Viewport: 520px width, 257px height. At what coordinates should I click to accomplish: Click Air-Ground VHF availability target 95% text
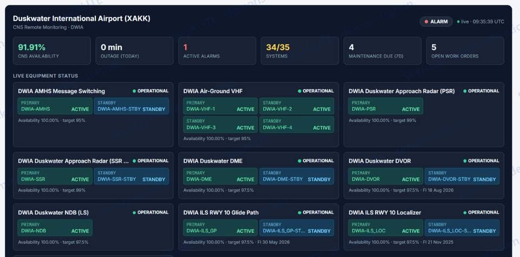tap(217, 139)
